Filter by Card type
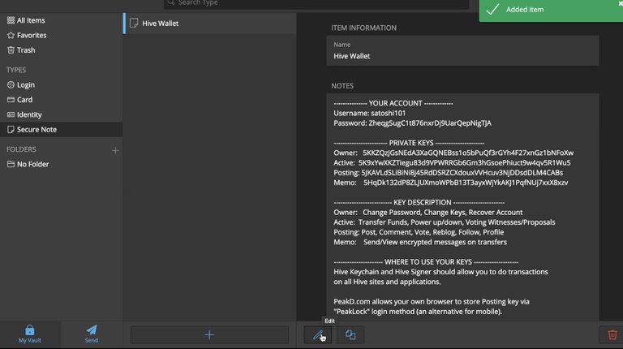Image resolution: width=623 pixels, height=349 pixels. click(x=24, y=100)
